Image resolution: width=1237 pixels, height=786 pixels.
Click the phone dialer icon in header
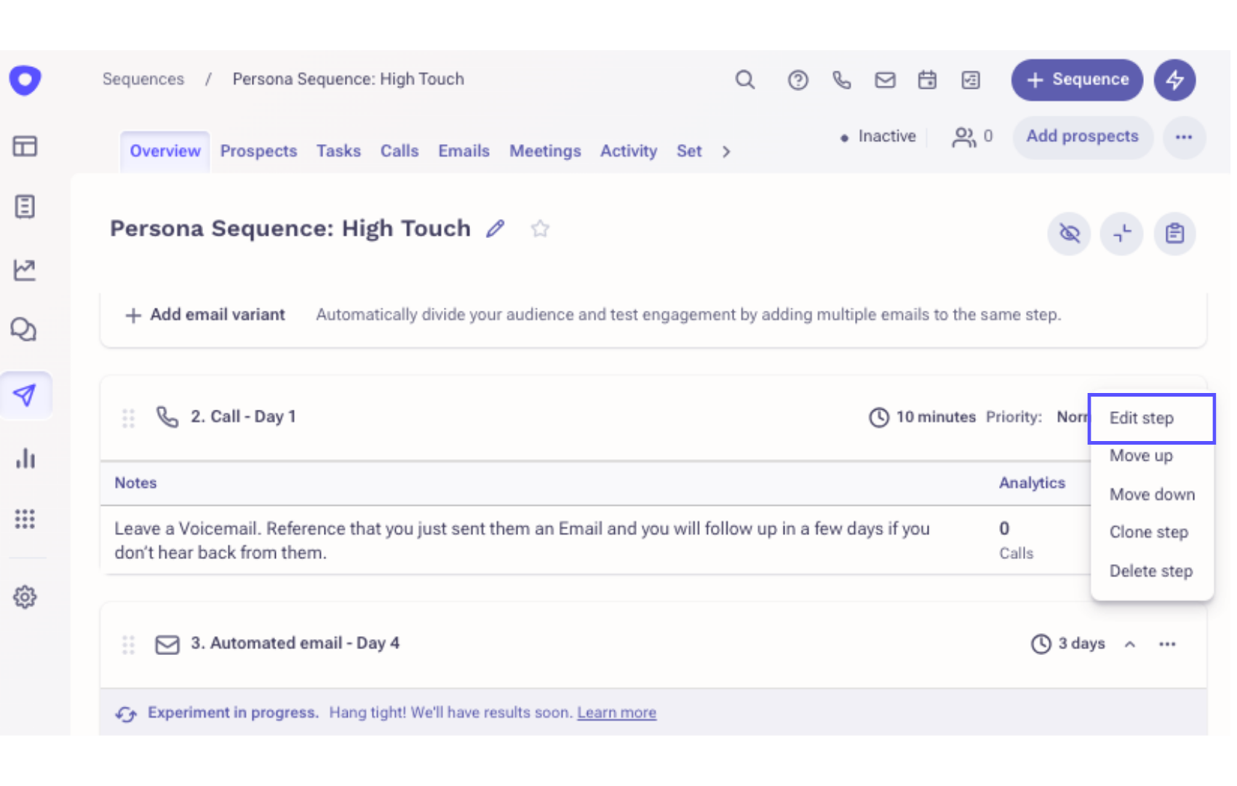(x=841, y=79)
